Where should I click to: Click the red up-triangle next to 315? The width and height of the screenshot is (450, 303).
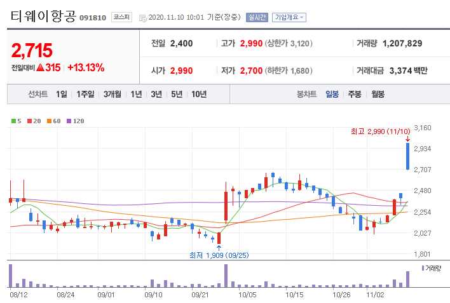click(41, 67)
